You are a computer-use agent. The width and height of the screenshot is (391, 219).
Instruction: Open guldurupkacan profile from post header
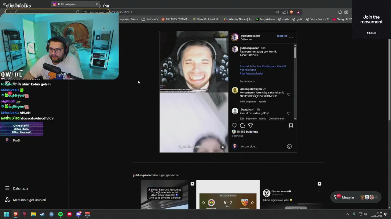250,36
